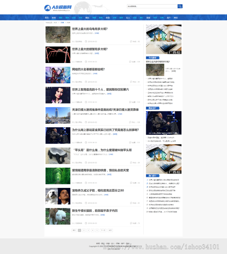Click clock date icon on 平头哥 article
This screenshot has width=227, height=254.
click(86, 163)
